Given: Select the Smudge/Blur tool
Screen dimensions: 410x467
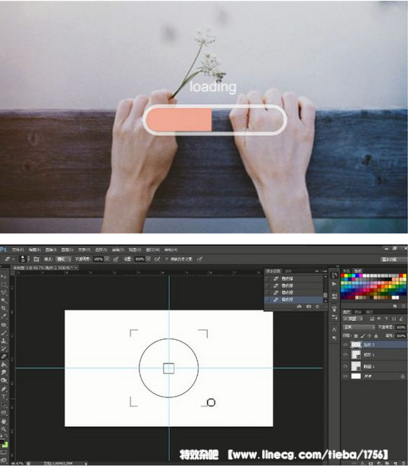Looking at the screenshot, I should click(4, 373).
